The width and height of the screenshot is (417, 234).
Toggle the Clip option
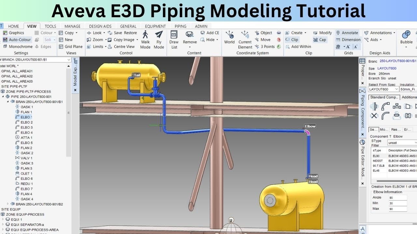[x=292, y=40]
